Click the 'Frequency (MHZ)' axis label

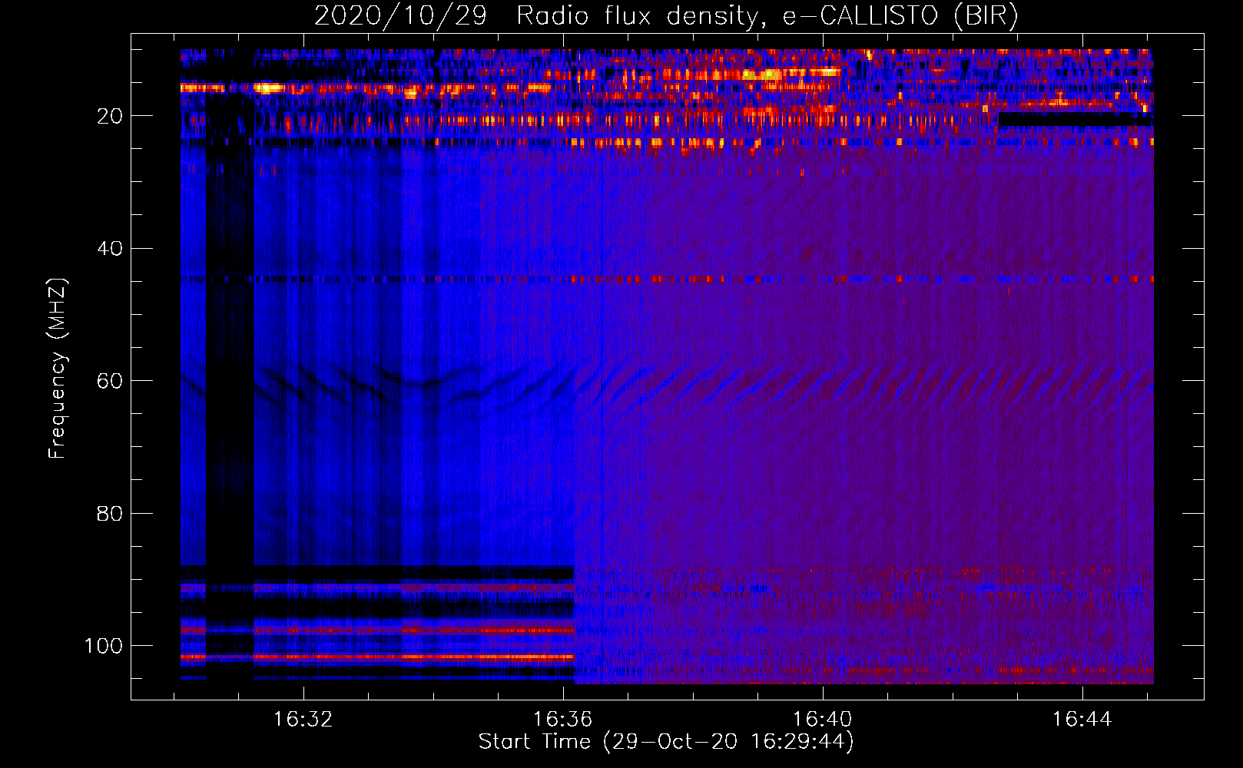(58, 369)
